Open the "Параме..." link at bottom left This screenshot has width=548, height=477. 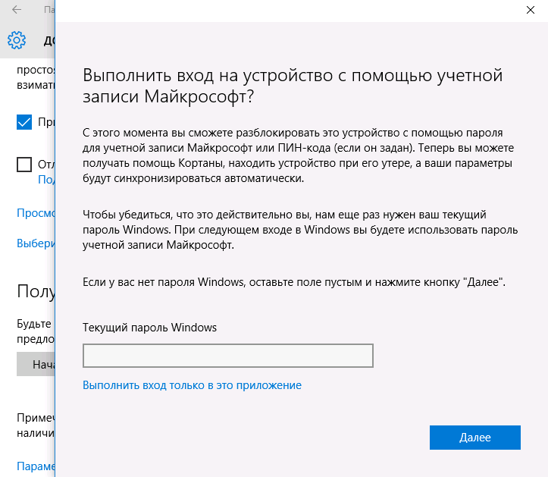tap(36, 466)
